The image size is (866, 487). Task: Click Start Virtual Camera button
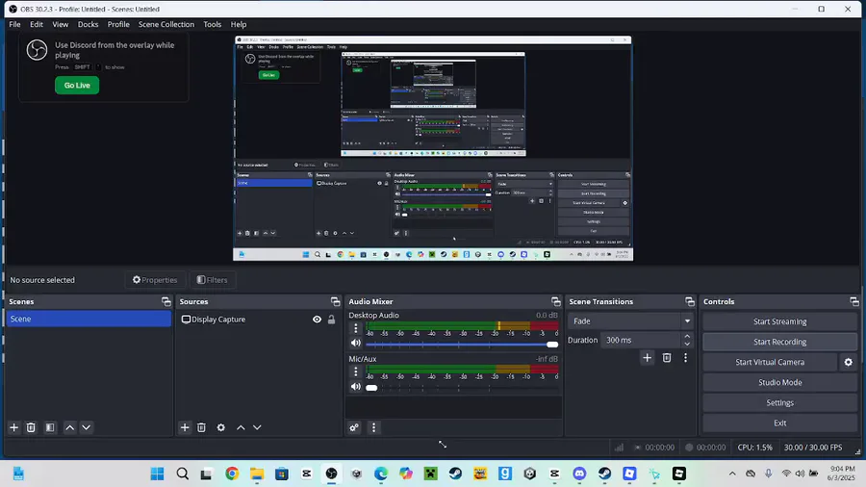click(x=770, y=362)
